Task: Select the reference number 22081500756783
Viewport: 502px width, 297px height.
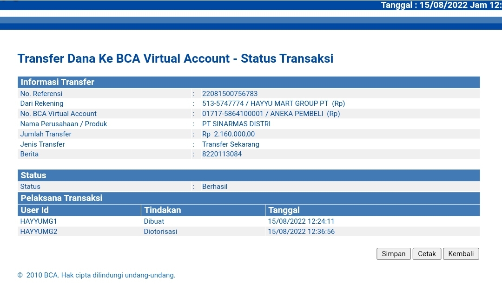Action: click(230, 94)
